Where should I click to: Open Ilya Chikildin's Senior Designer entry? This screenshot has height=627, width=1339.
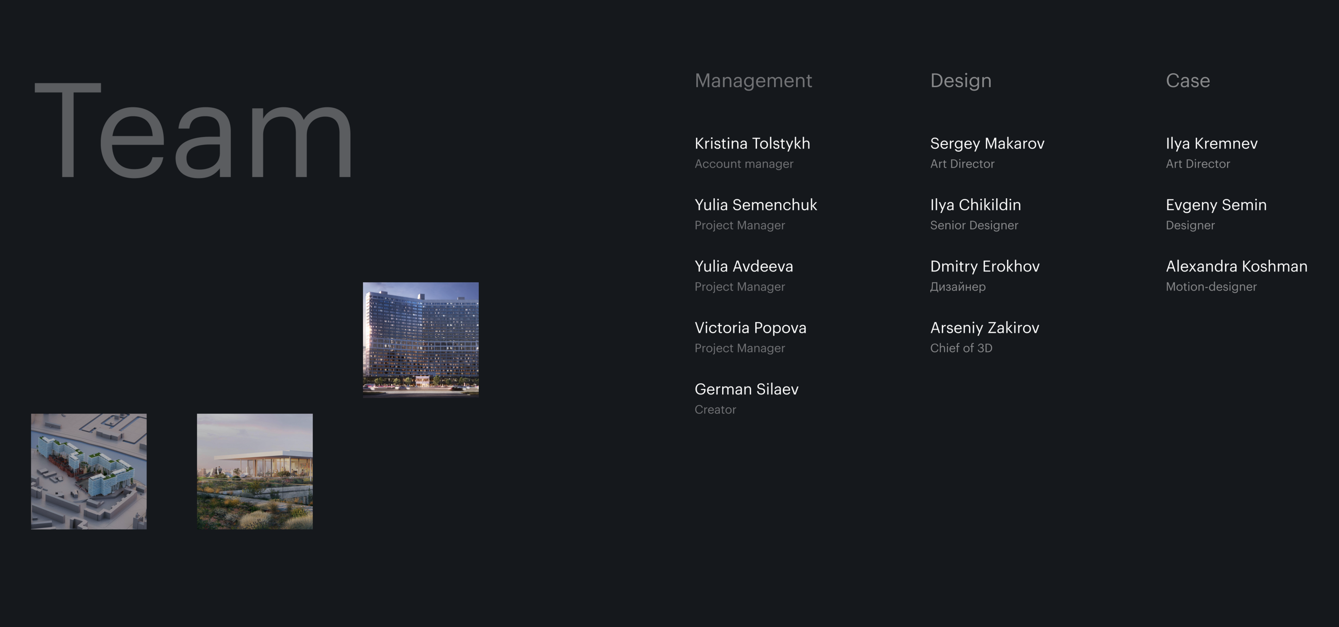coord(975,205)
